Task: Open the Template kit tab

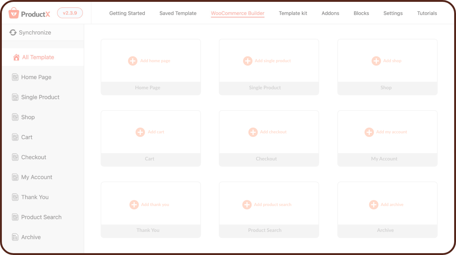Action: coord(293,13)
